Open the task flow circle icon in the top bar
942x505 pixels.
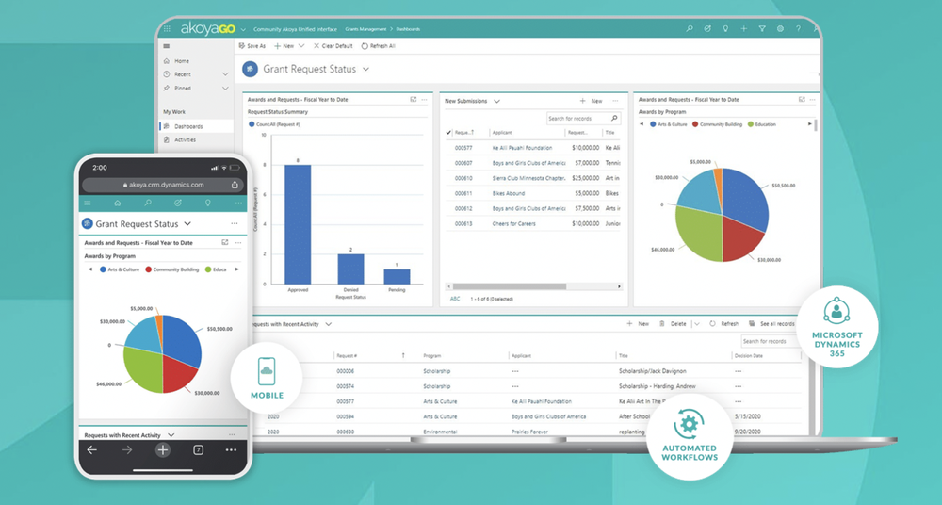pyautogui.click(x=707, y=29)
